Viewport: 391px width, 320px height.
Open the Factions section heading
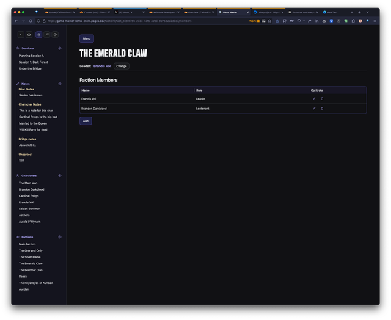pyautogui.click(x=27, y=237)
